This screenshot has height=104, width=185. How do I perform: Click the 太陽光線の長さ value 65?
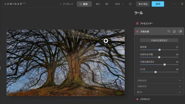pyautogui.click(x=177, y=62)
